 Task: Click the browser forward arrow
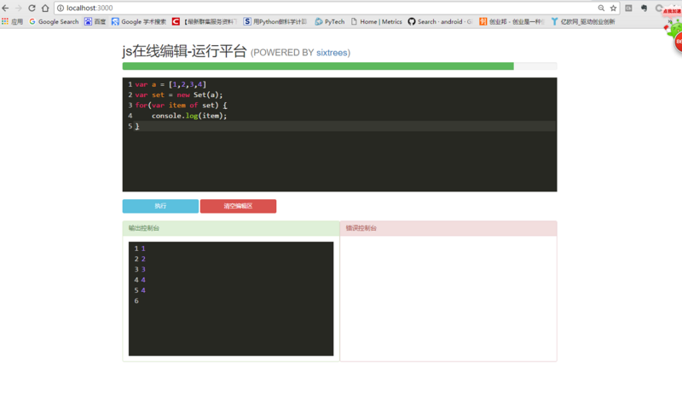(x=18, y=8)
